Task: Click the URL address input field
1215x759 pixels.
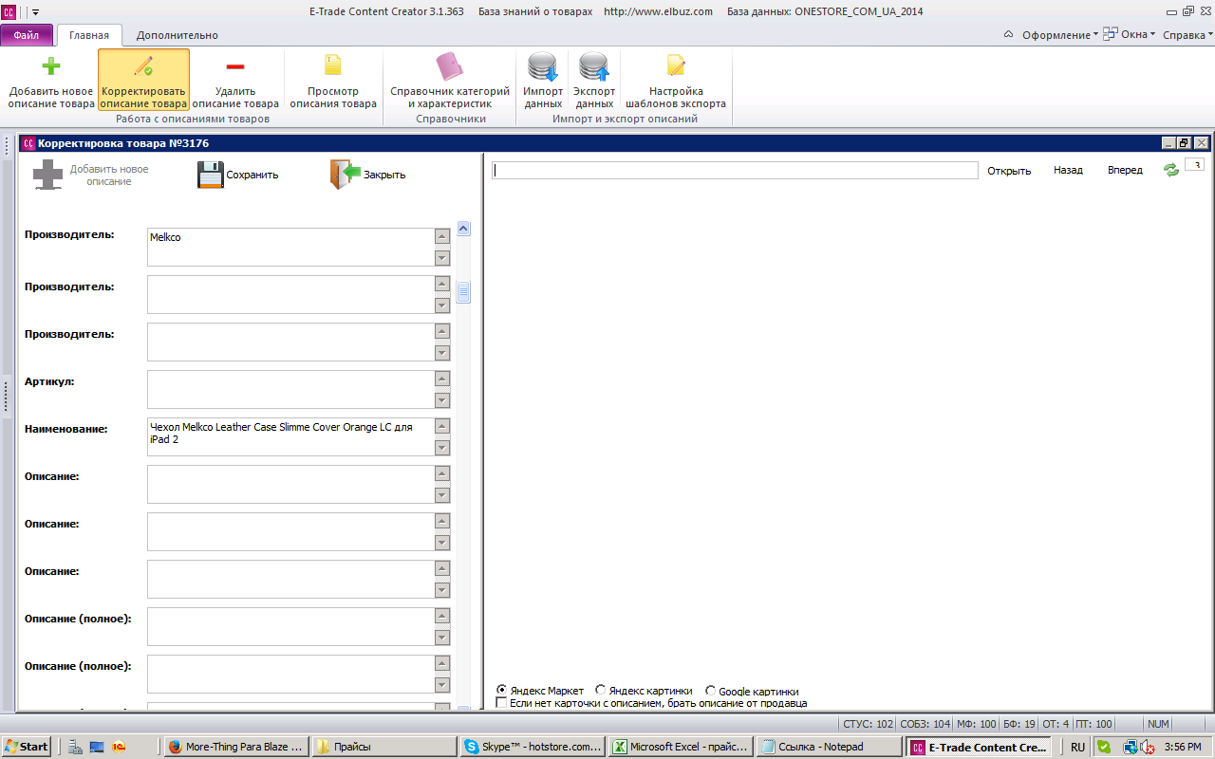Action: [735, 170]
